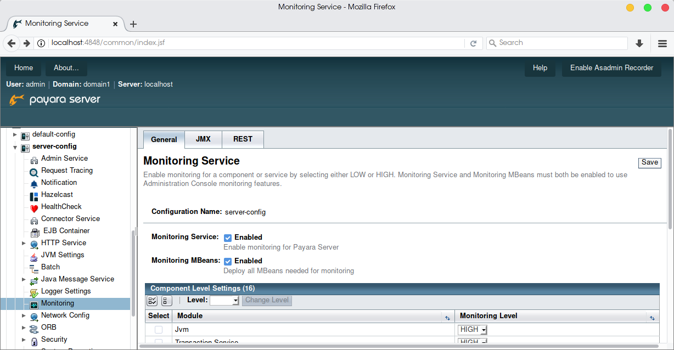Open JVM Settings in the tree
674x350 pixels.
(63, 255)
